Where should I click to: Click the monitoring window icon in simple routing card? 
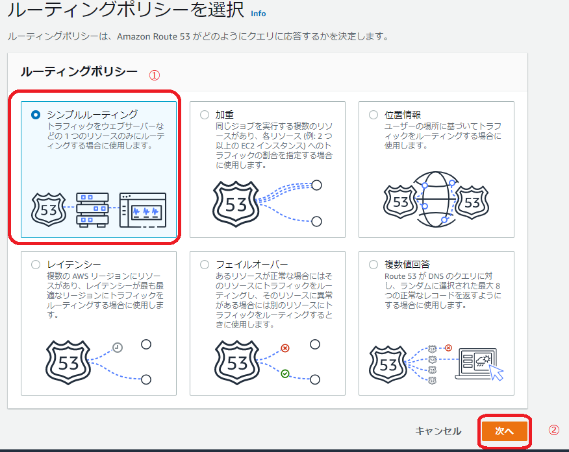pyautogui.click(x=143, y=210)
